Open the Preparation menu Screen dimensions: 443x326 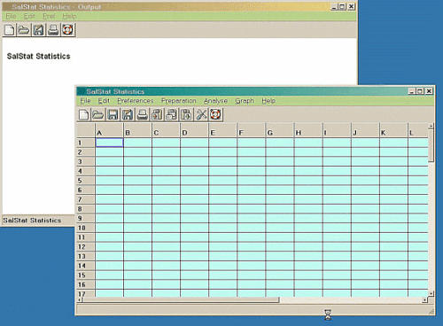click(x=179, y=101)
